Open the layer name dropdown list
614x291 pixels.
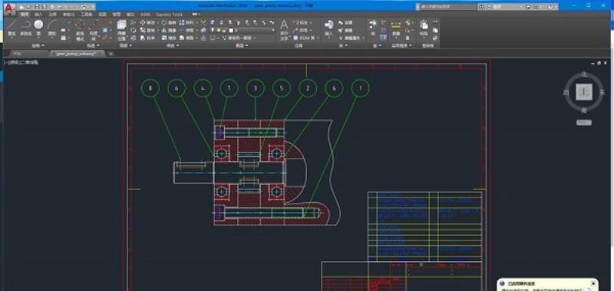click(x=255, y=30)
